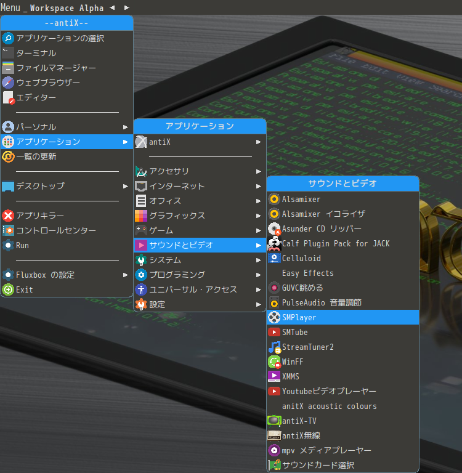This screenshot has width=462, height=473.
Task: Expand the antiX submenu arrow
Action: 259,142
